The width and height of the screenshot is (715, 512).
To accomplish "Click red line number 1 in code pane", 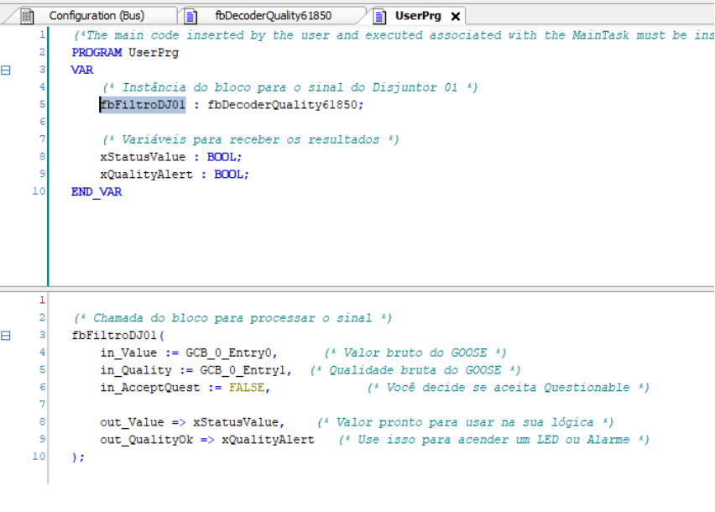I will tap(42, 300).
